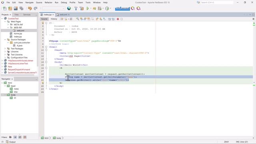Click the Save All toolbar icon
This screenshot has height=144, width=256.
[x=21, y=8]
